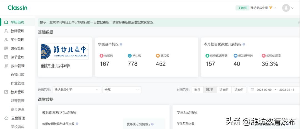Select the 昨日 time range
The image size is (300, 129).
[197, 90]
